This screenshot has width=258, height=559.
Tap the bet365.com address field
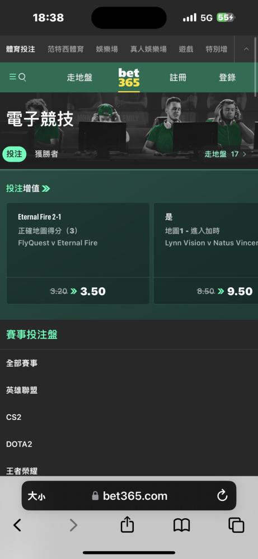coord(129,496)
